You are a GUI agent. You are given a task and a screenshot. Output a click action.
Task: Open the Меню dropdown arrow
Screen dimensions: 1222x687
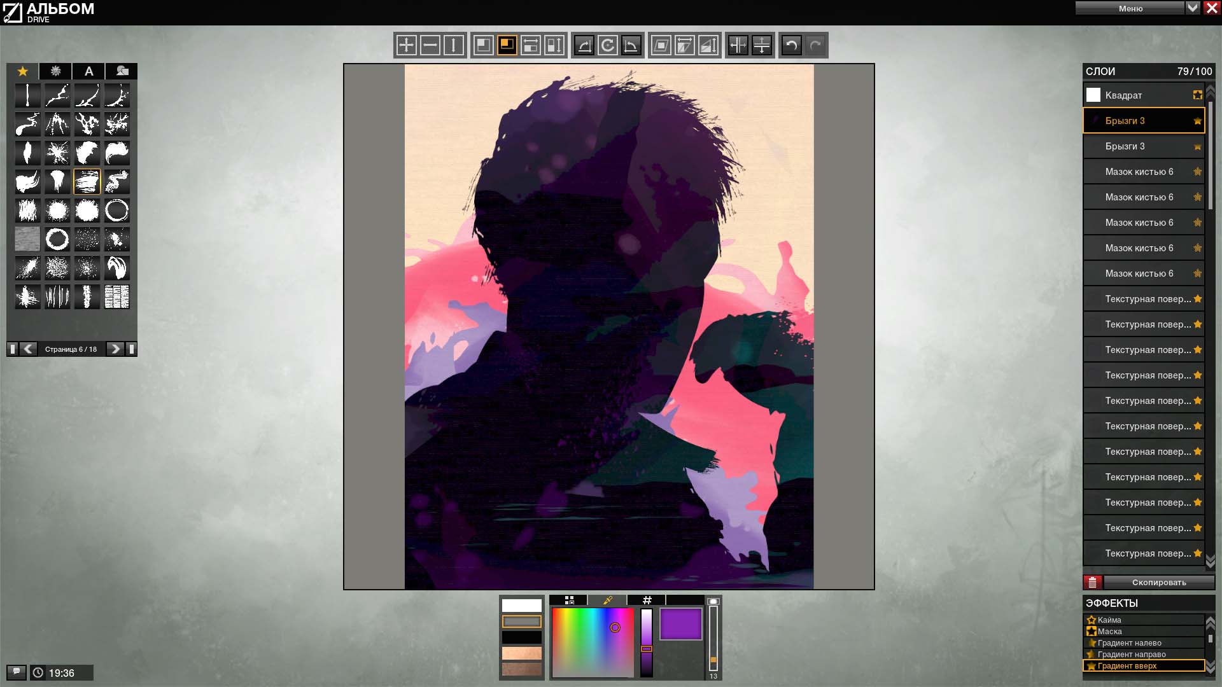click(x=1193, y=8)
